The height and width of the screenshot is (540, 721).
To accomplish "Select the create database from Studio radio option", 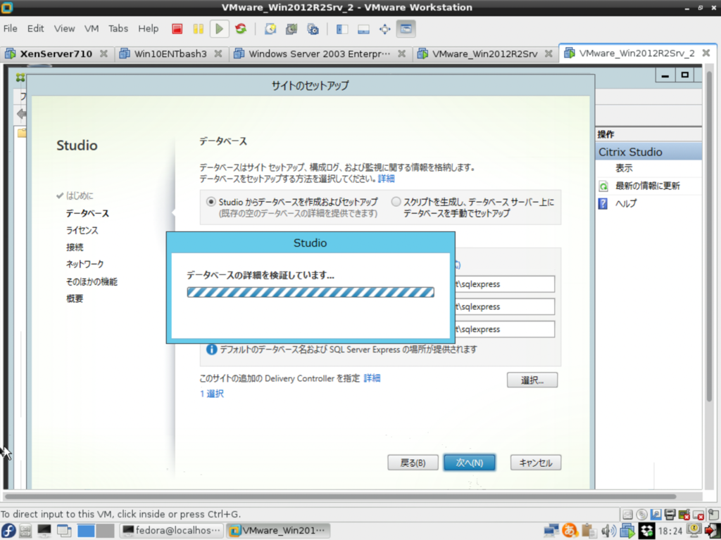I will click(211, 202).
